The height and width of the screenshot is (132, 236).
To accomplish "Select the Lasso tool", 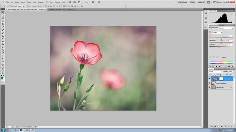I will click(3, 18).
